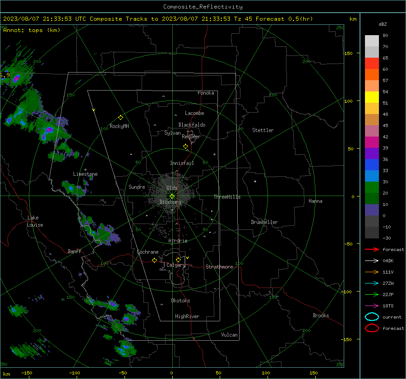Click the Limestone label

pos(85,174)
